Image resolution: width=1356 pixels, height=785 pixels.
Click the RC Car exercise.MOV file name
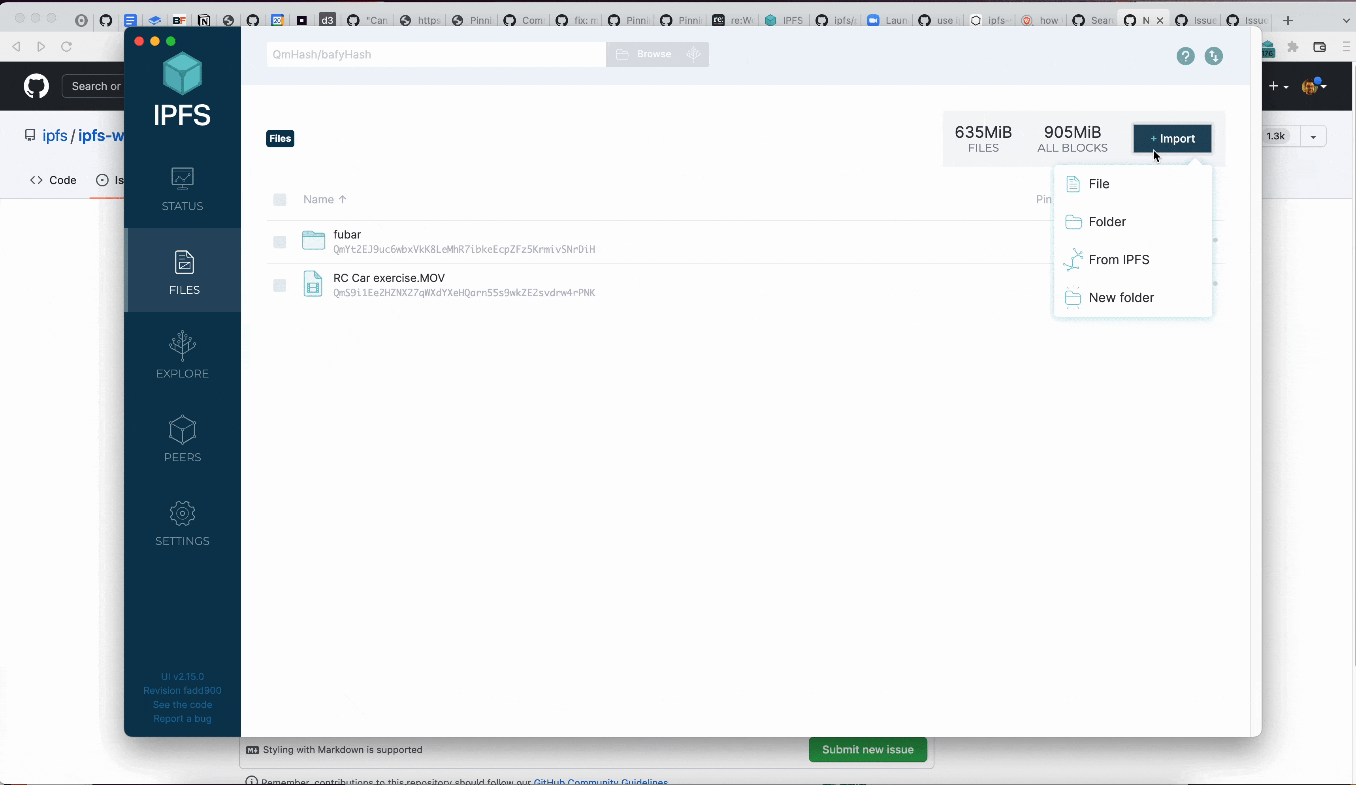pos(389,278)
